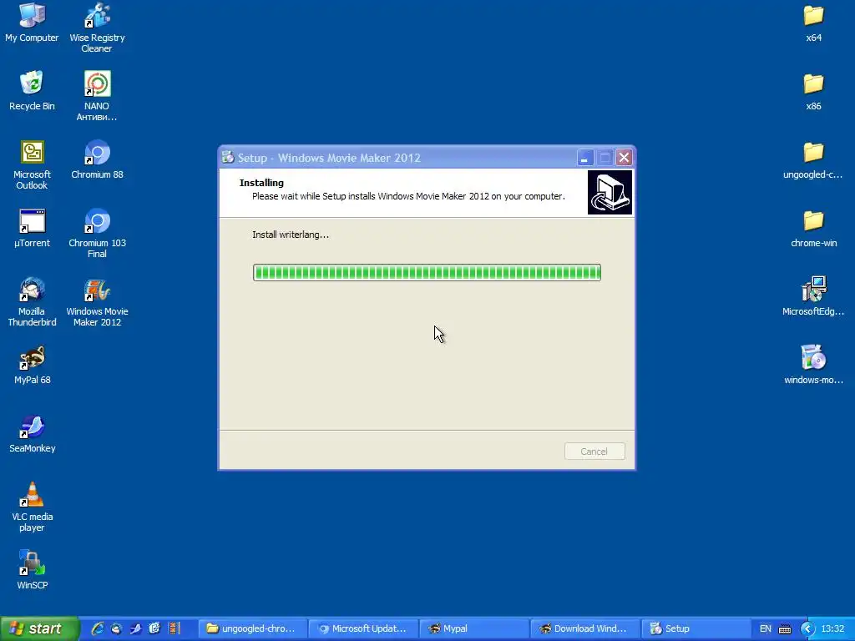Viewport: 855px width, 641px height.
Task: Select the WinSCP desktop shortcut
Action: tap(32, 570)
